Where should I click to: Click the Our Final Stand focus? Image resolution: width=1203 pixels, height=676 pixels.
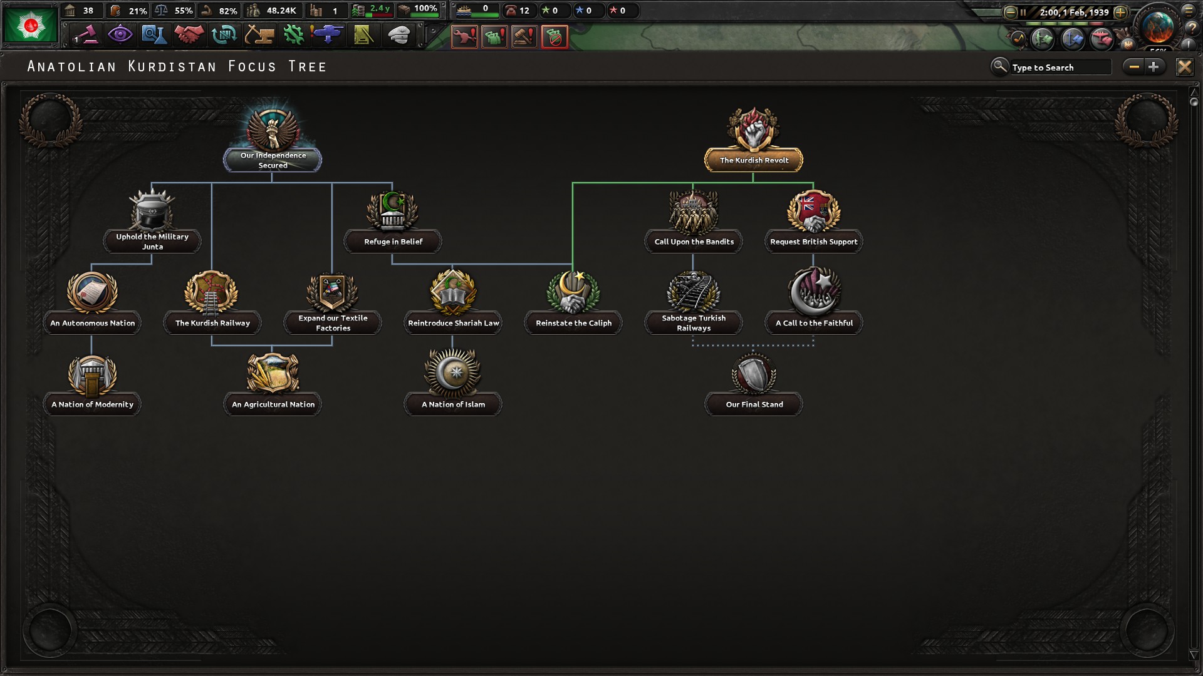(x=754, y=404)
